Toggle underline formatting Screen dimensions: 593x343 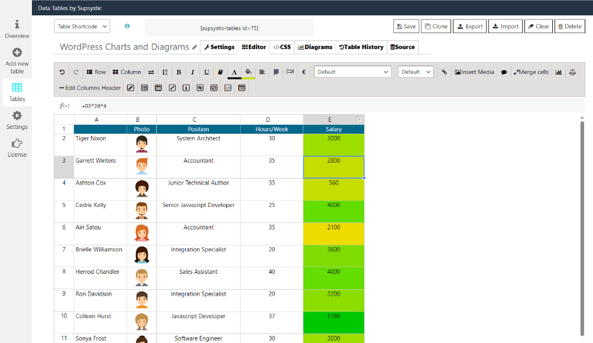[206, 72]
